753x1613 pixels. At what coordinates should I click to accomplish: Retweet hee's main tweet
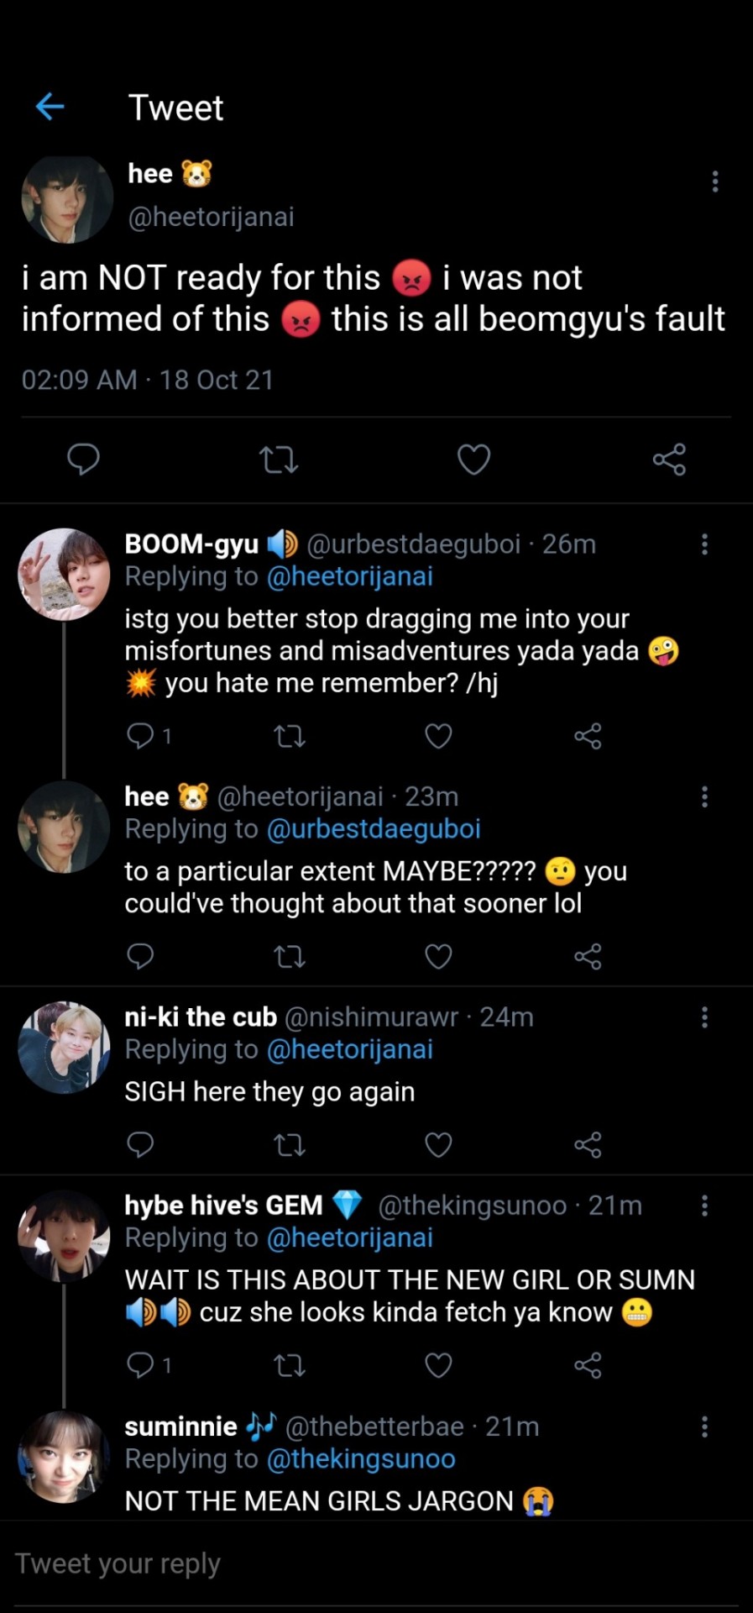click(278, 460)
